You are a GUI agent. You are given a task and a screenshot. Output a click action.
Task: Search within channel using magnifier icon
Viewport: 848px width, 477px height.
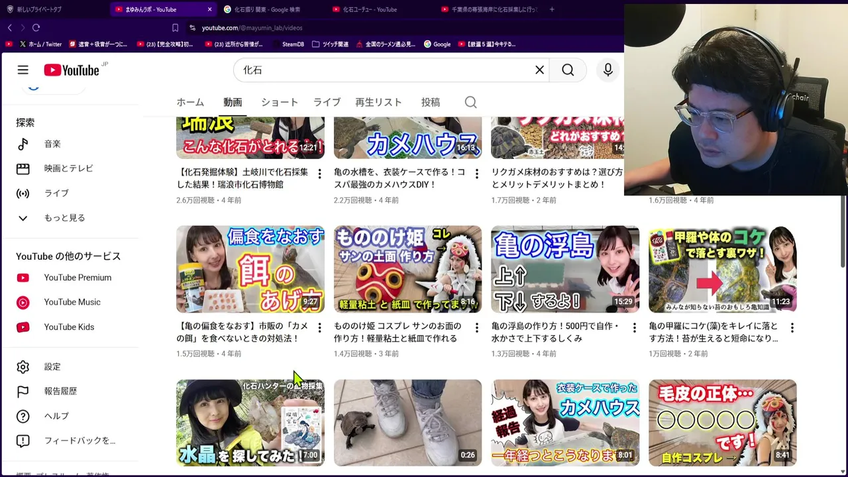pos(470,103)
